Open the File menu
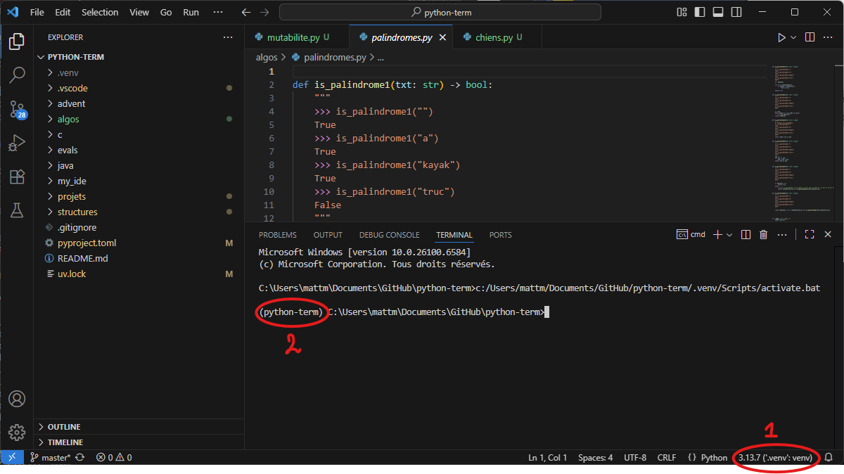 point(37,12)
